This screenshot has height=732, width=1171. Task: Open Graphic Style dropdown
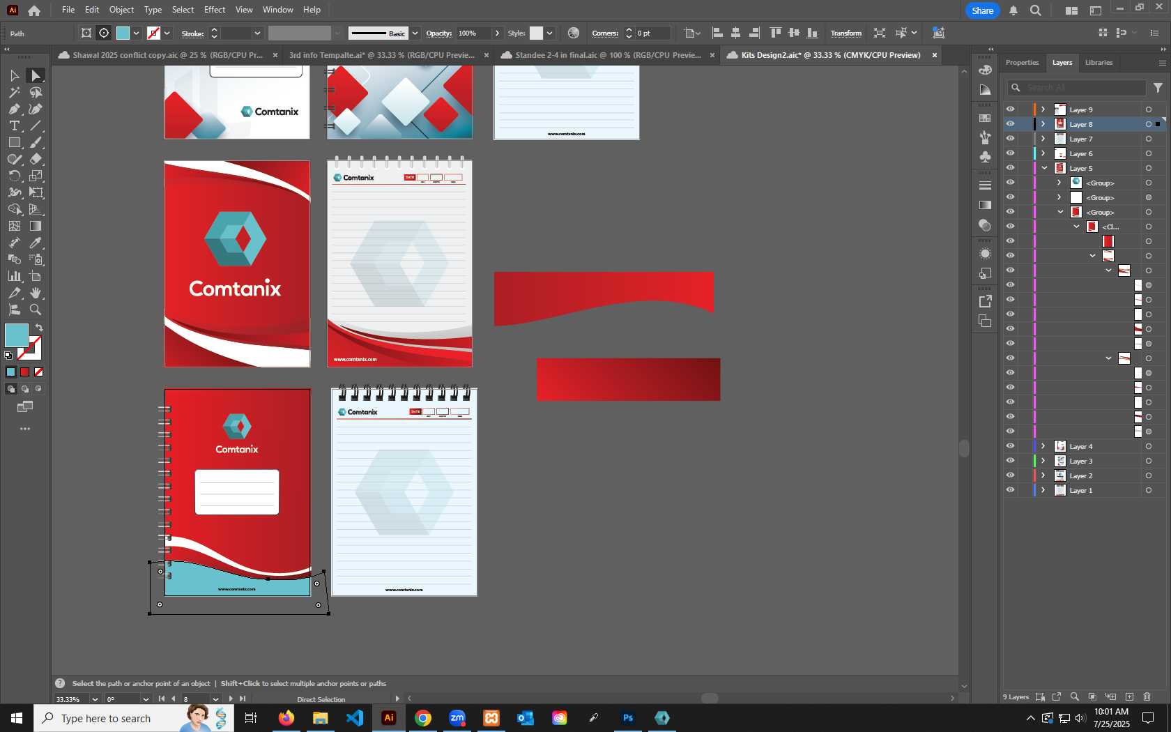[x=549, y=33]
